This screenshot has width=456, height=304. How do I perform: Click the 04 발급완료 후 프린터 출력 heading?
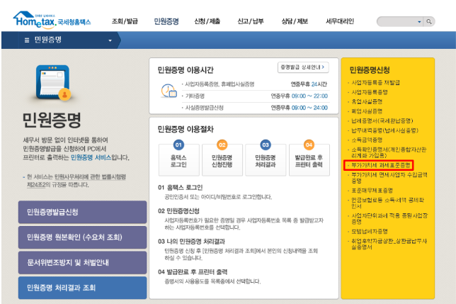point(193,272)
